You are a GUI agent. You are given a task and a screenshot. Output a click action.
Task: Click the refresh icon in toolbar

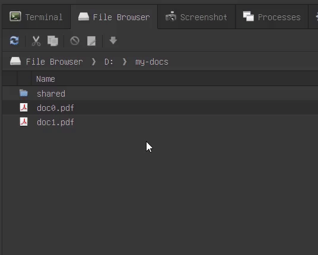14,40
